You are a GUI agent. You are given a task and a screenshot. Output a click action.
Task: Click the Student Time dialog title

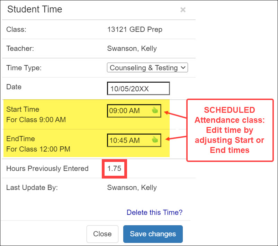(34, 9)
